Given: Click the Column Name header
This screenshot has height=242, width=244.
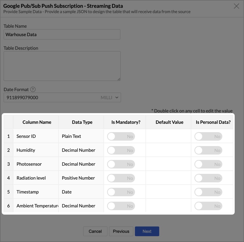Looking at the screenshot, I should click(x=37, y=122).
